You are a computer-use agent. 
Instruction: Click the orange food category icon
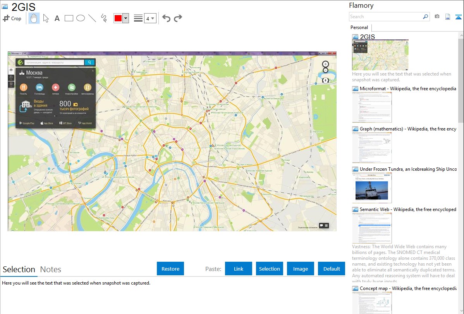click(24, 87)
